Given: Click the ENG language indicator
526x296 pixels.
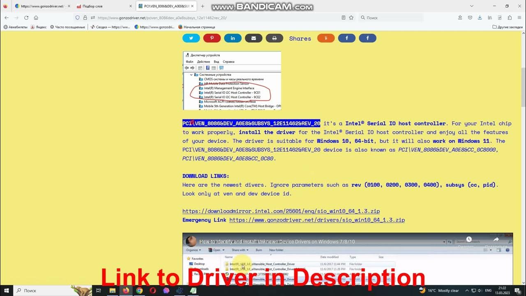Looking at the screenshot, I should click(488, 290).
